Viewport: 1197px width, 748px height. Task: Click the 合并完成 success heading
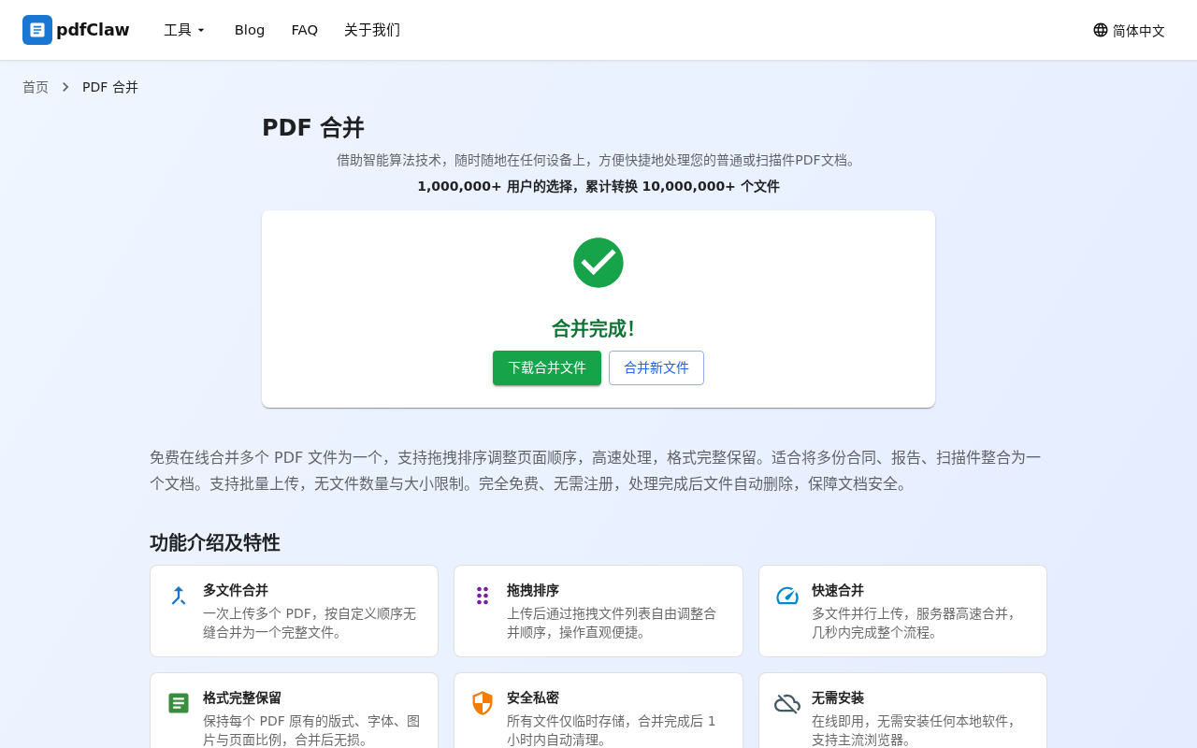click(x=598, y=328)
